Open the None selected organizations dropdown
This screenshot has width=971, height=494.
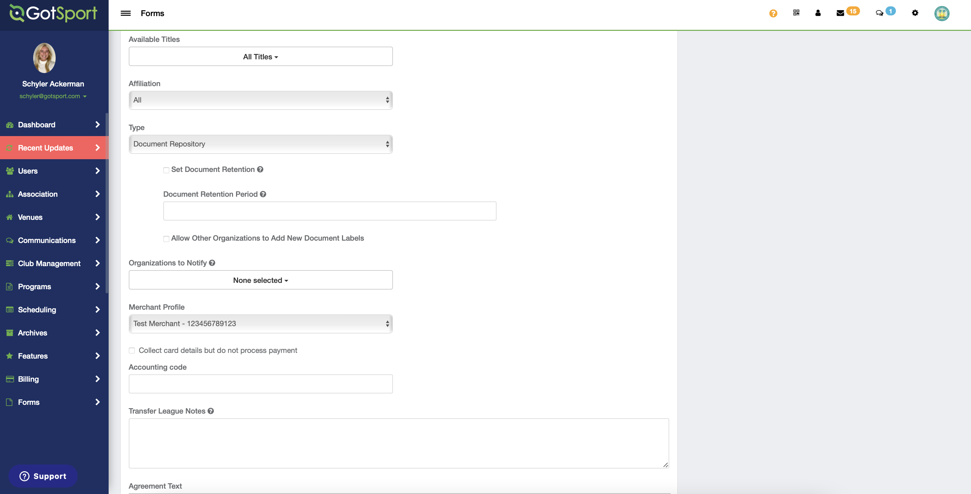tap(261, 280)
